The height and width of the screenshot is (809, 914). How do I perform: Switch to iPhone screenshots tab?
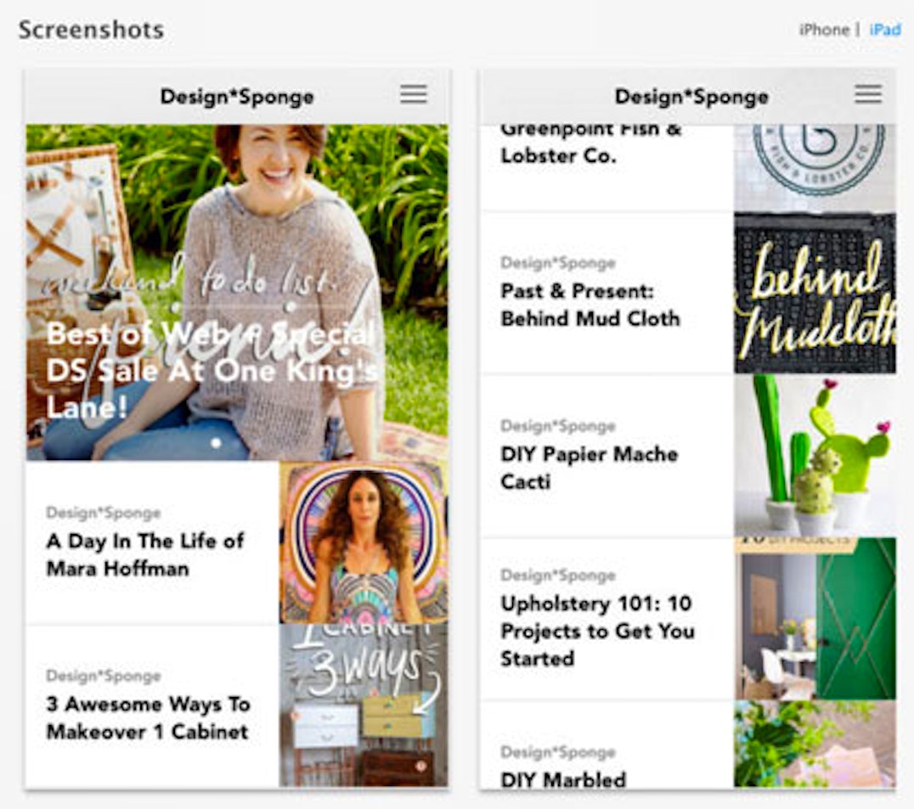pos(824,30)
